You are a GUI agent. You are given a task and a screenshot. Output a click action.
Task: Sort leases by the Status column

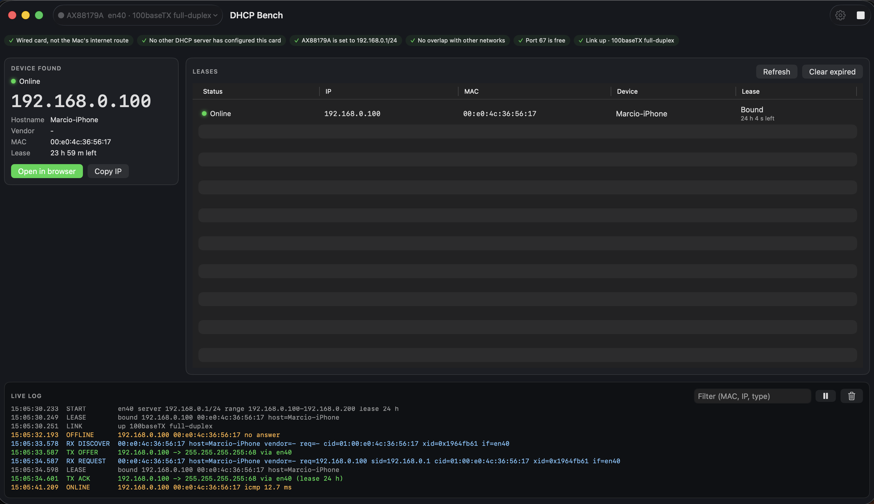pos(212,91)
